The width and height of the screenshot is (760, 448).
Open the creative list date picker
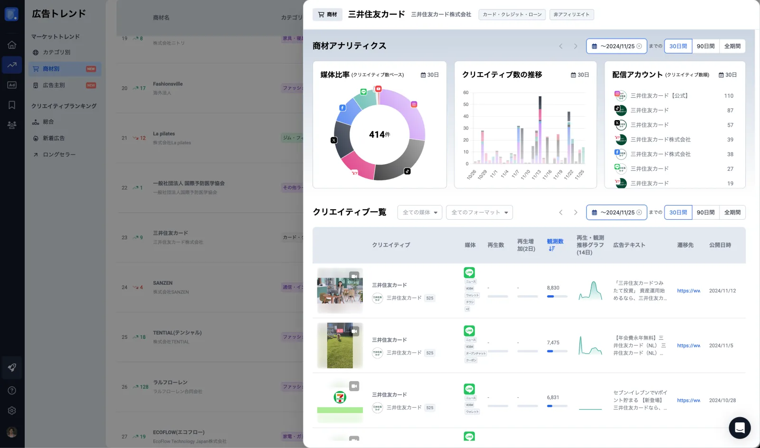(617, 212)
